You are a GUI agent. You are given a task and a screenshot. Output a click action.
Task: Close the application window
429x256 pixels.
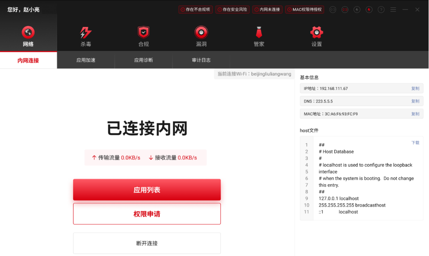417,9
